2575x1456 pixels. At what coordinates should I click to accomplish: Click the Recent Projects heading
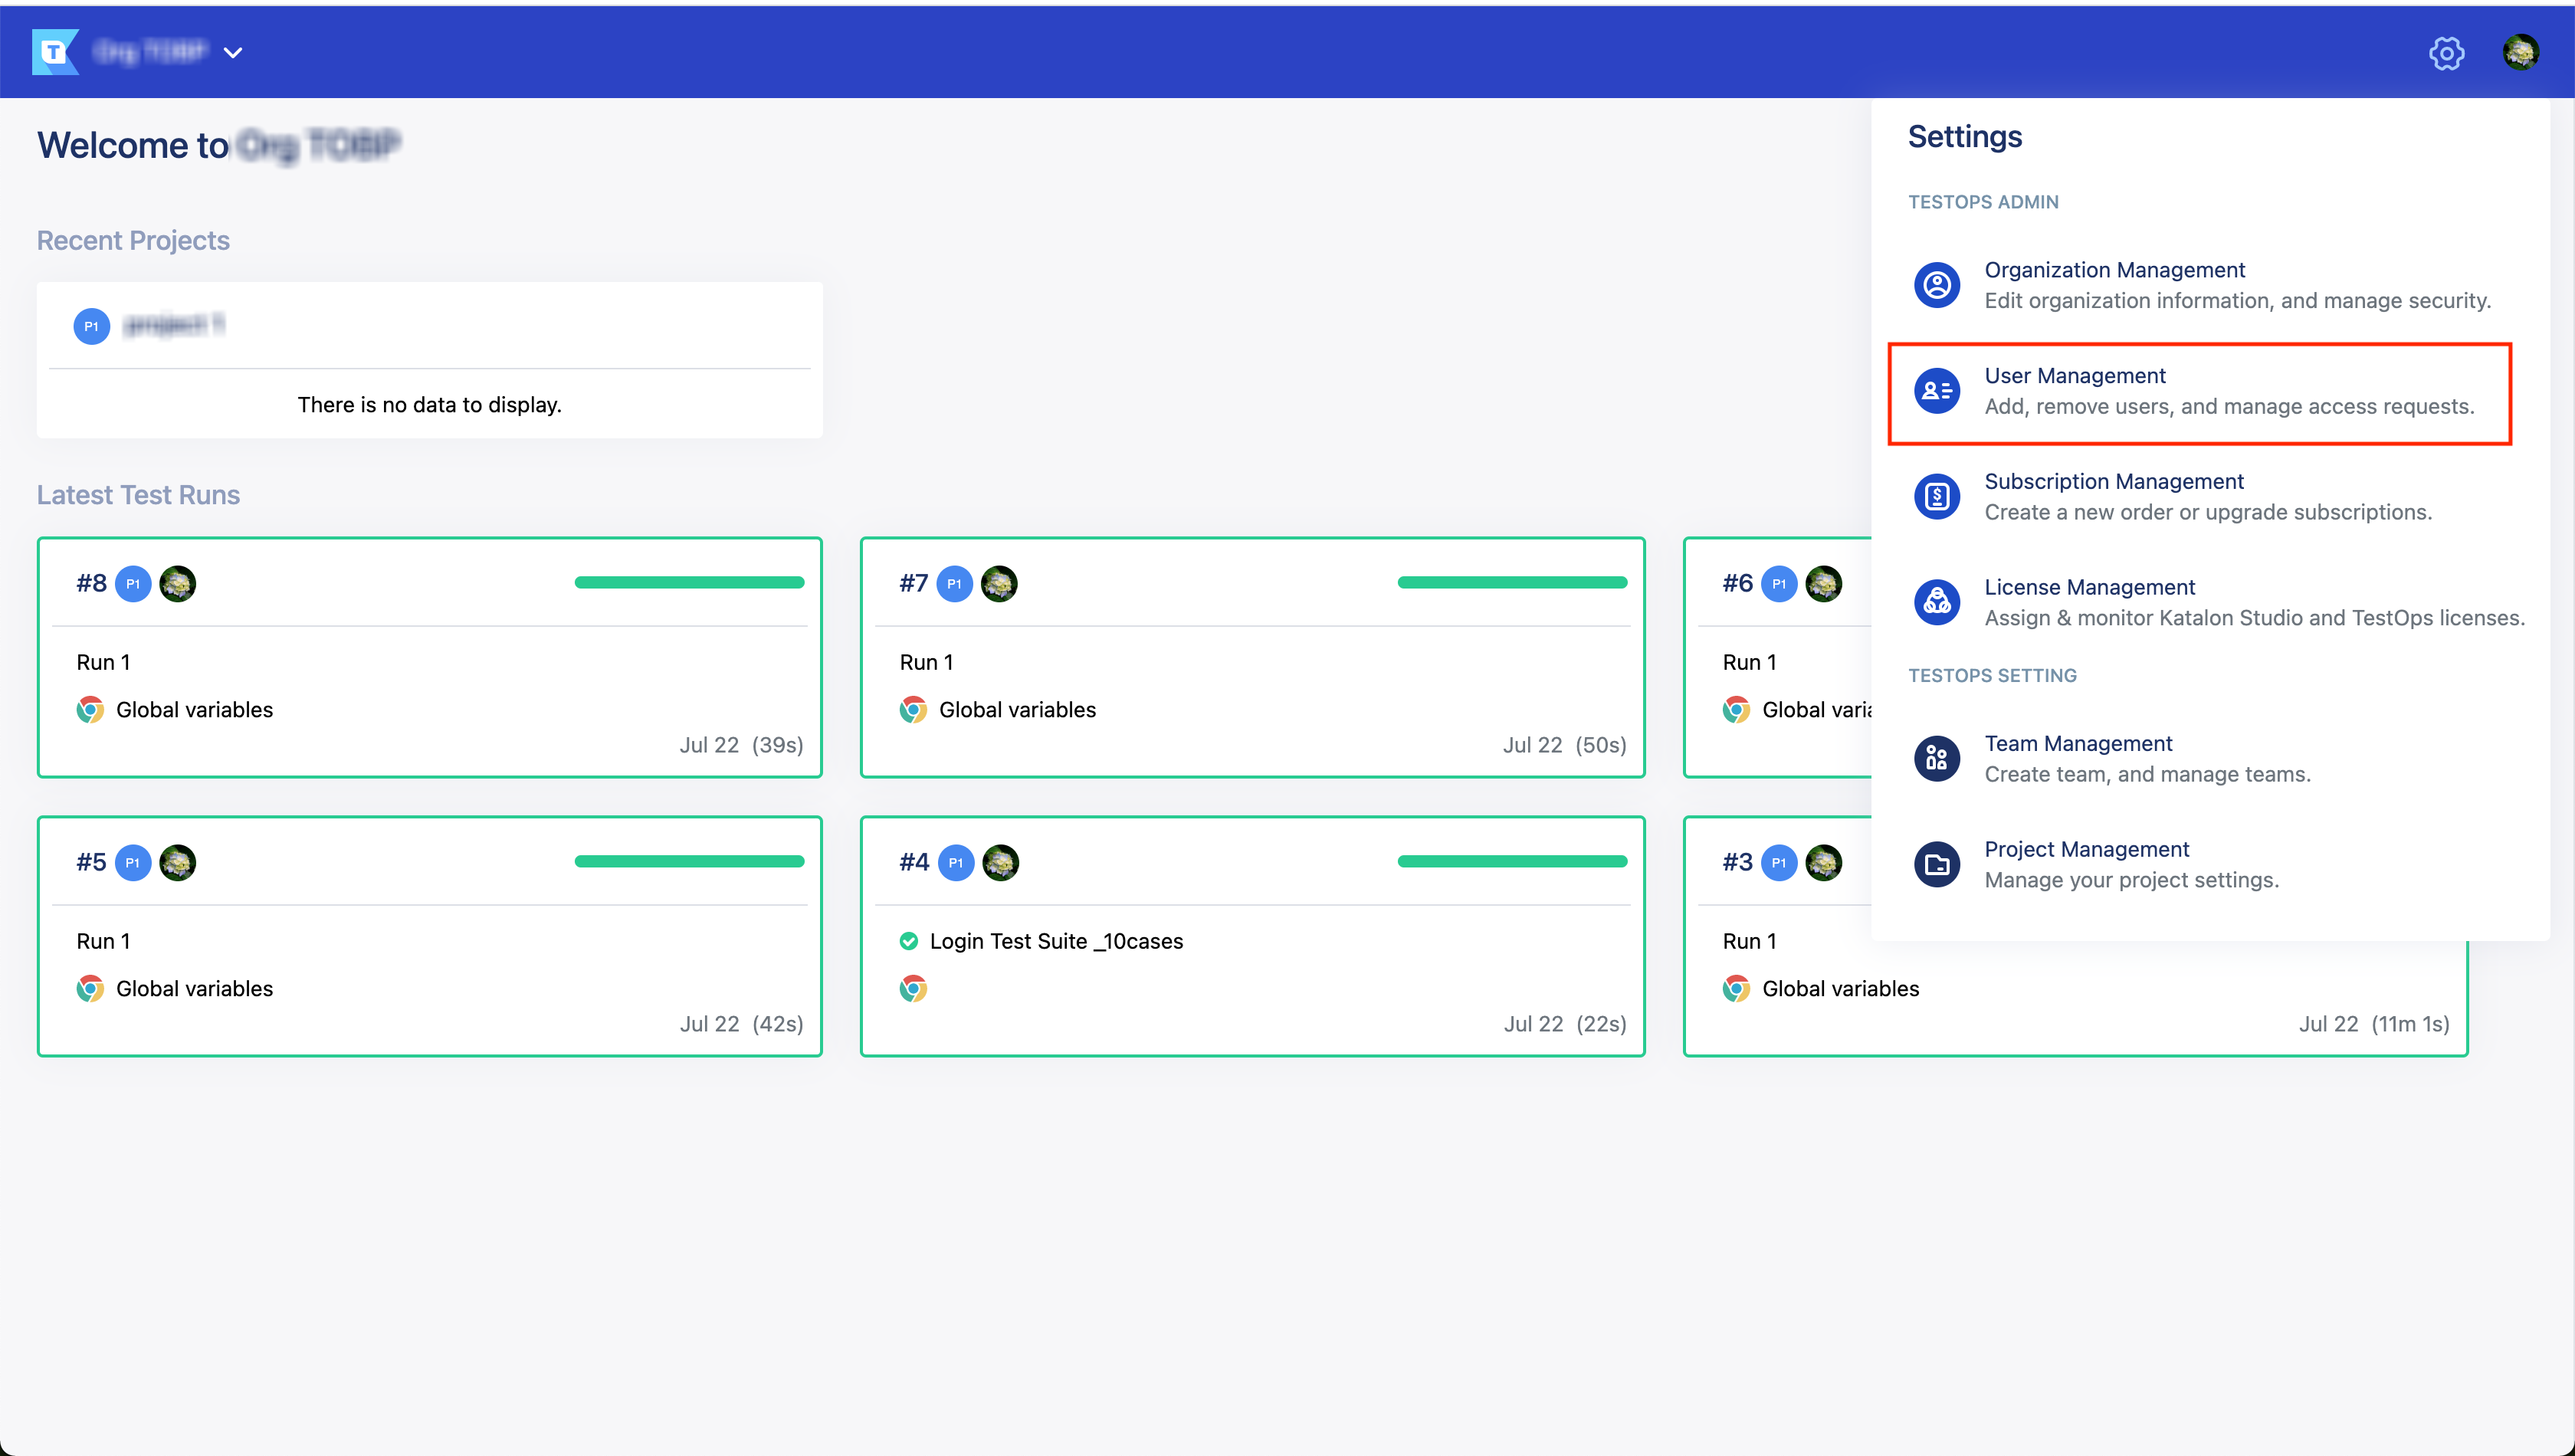[x=133, y=241]
